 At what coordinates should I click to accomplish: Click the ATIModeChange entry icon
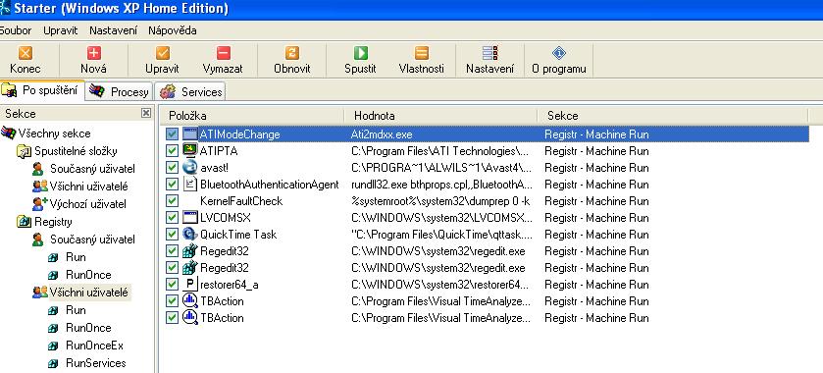coord(189,133)
